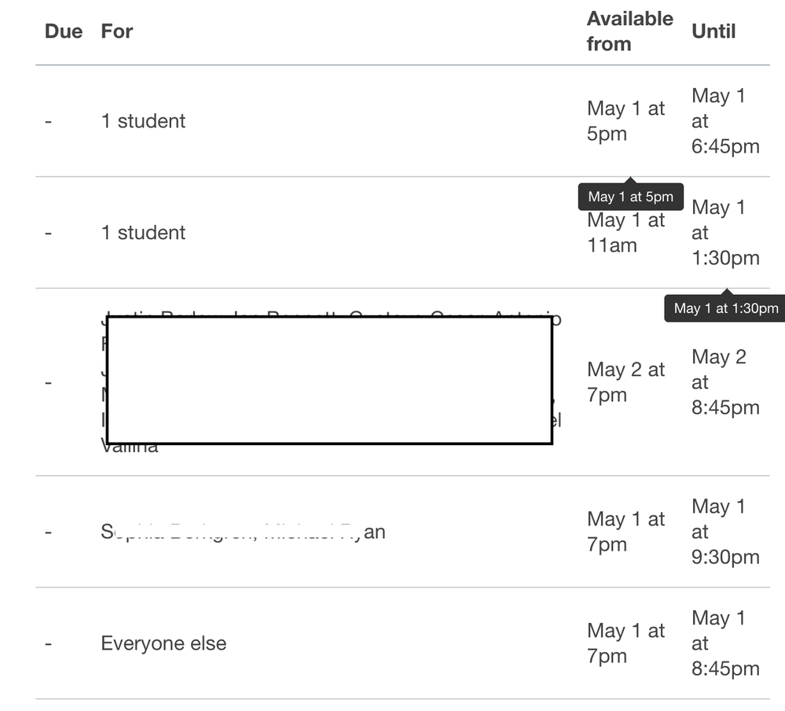Click the "May 1 at 9:30pm" until time
785x711 pixels.
coord(724,532)
